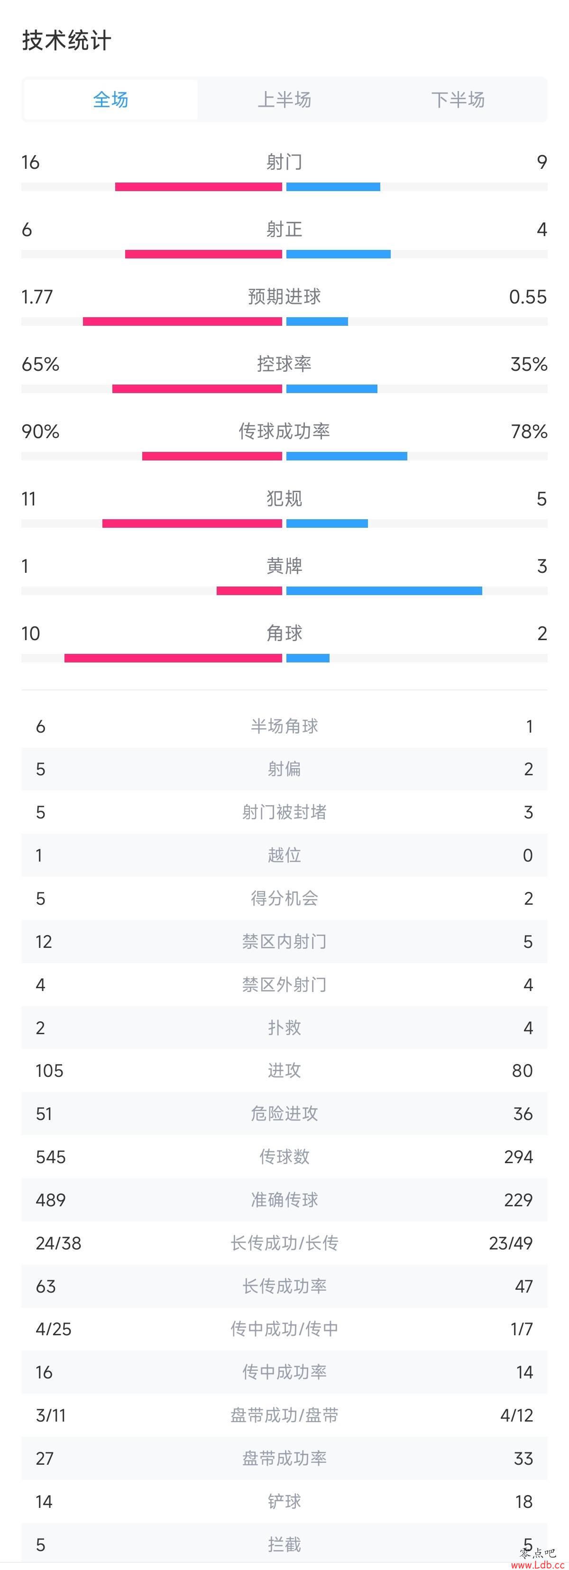Click the 射门 pink stat bar
This screenshot has height=1570, width=569.
coord(199,187)
